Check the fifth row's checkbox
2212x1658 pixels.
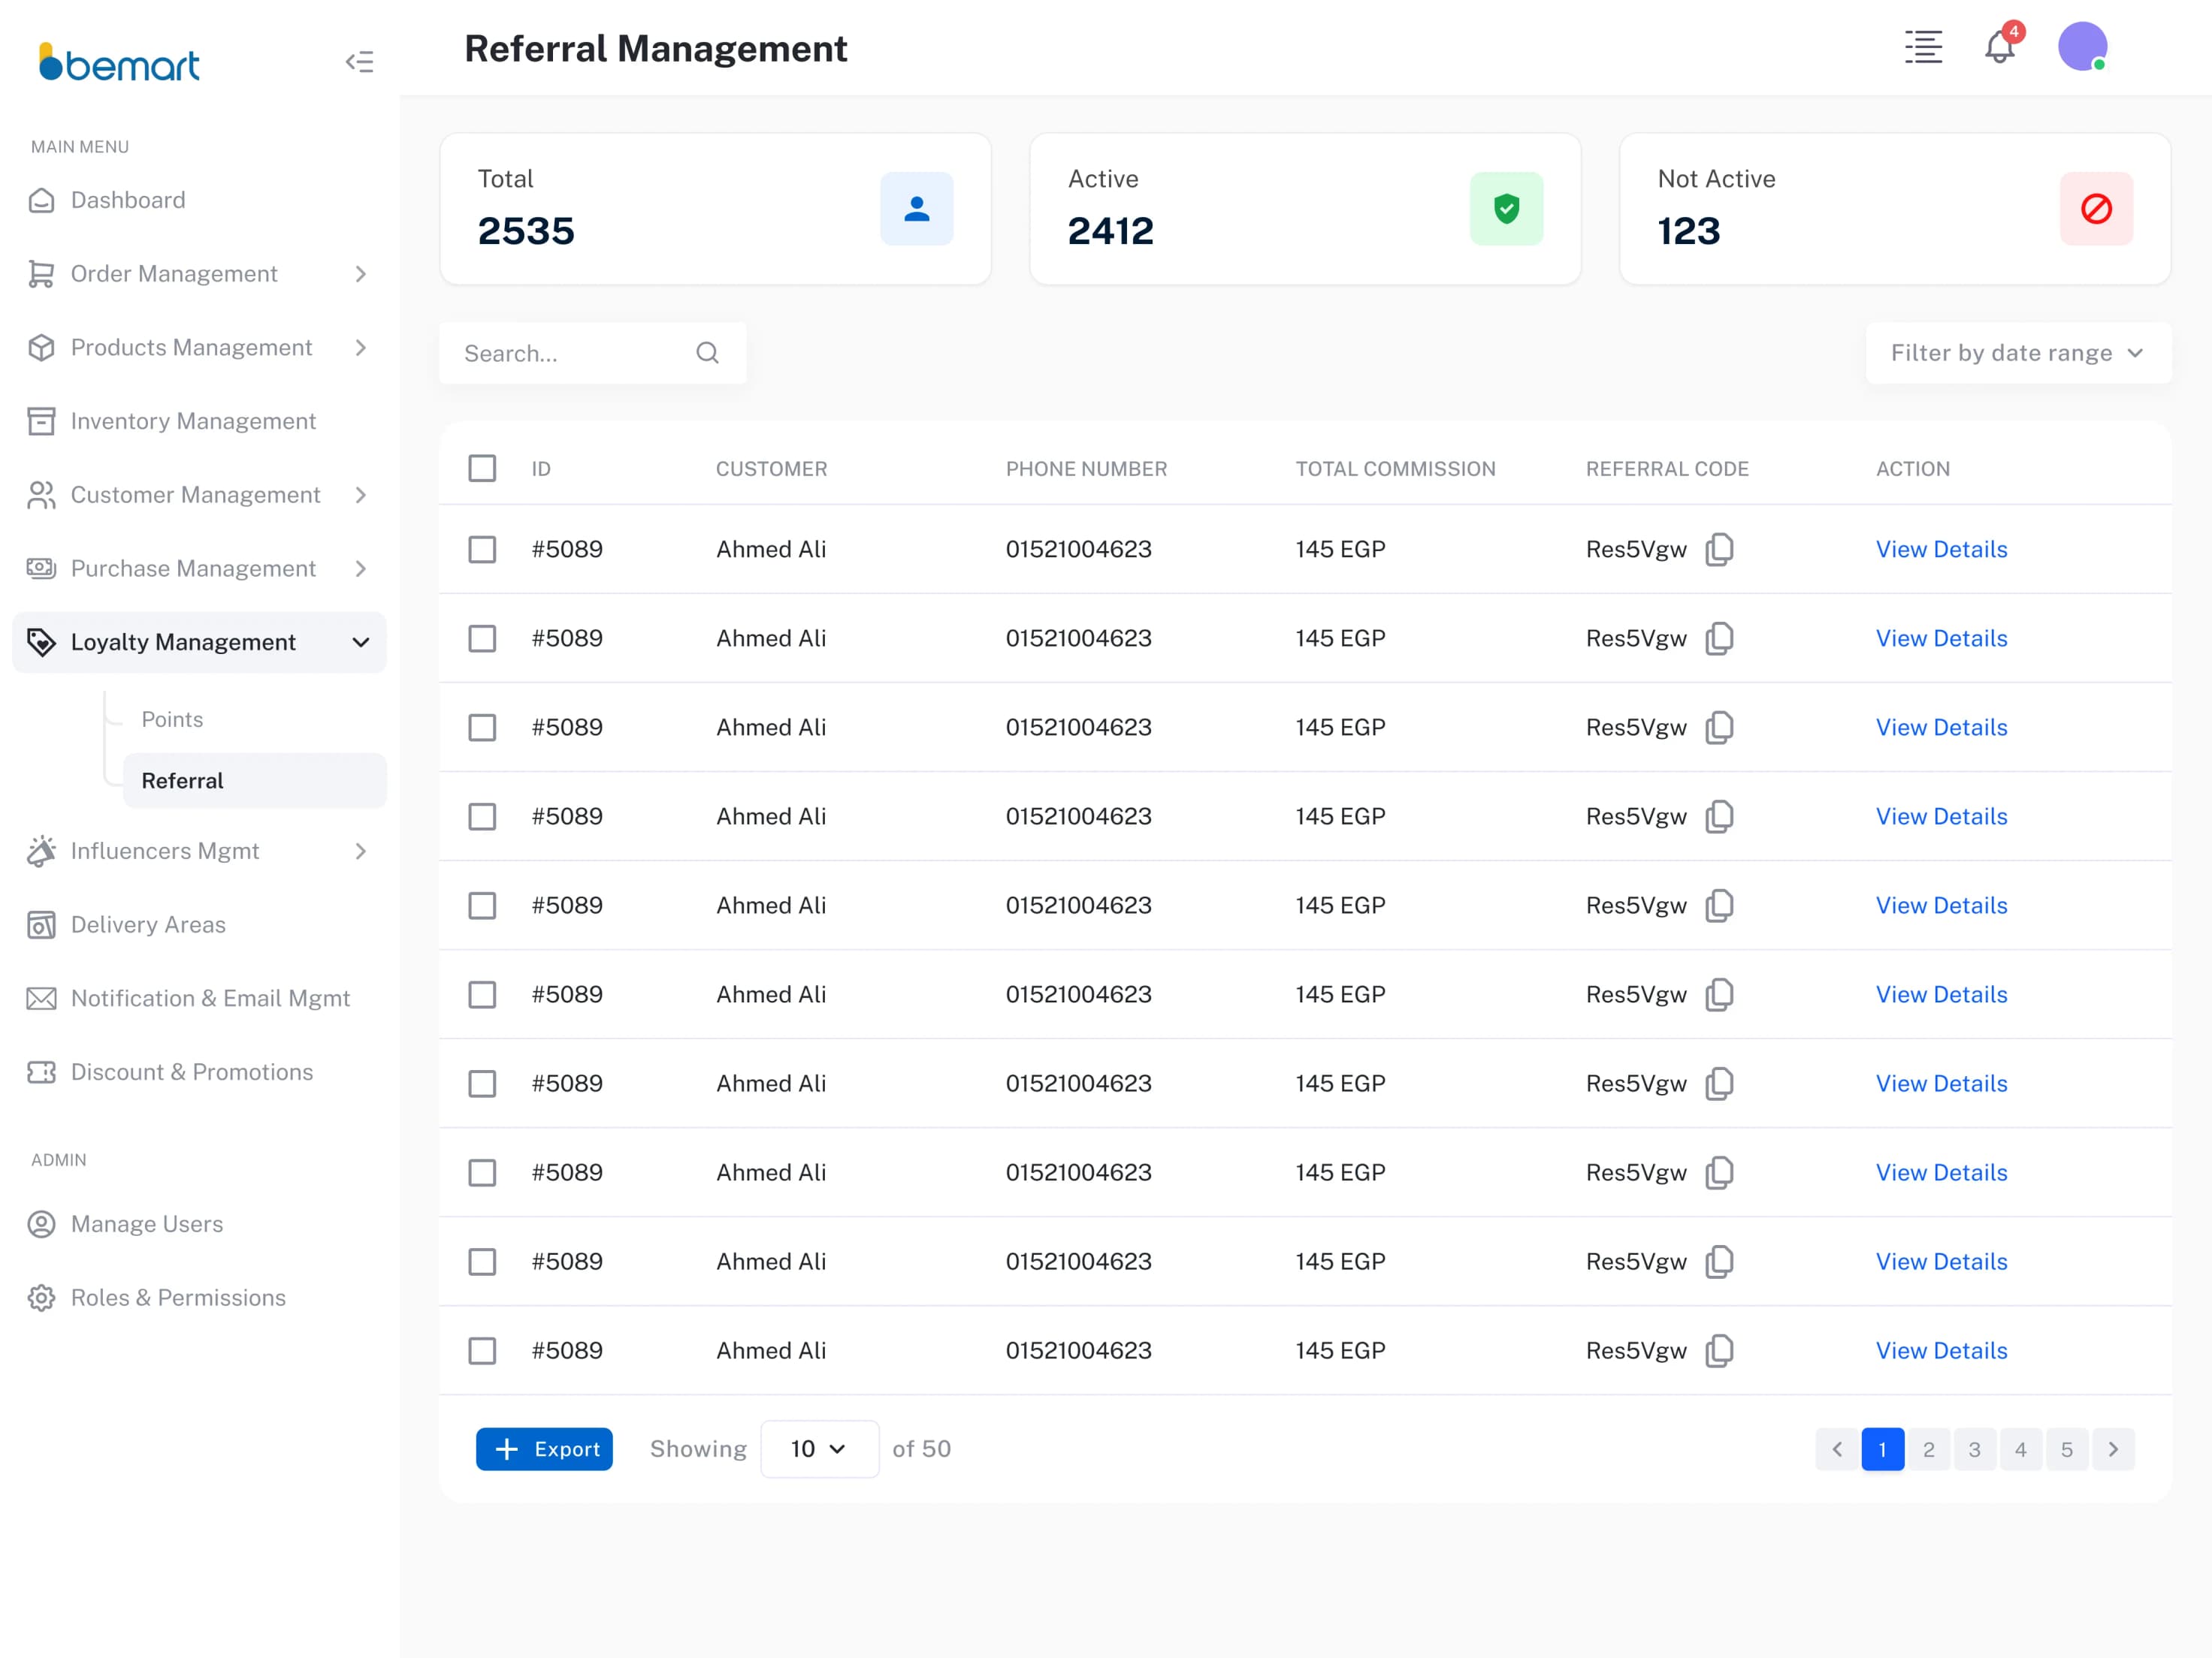482,906
